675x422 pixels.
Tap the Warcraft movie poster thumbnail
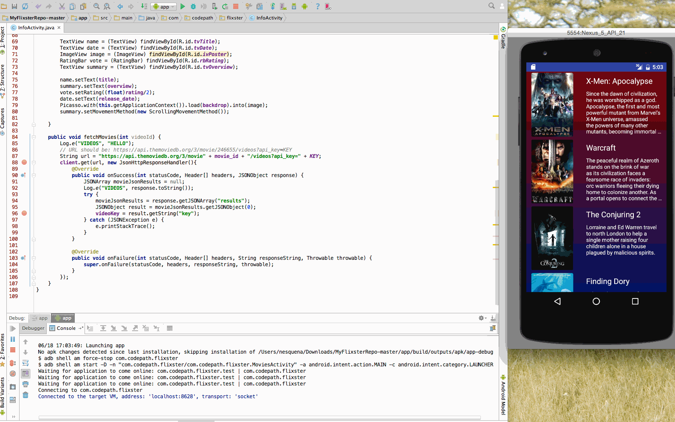tap(552, 172)
